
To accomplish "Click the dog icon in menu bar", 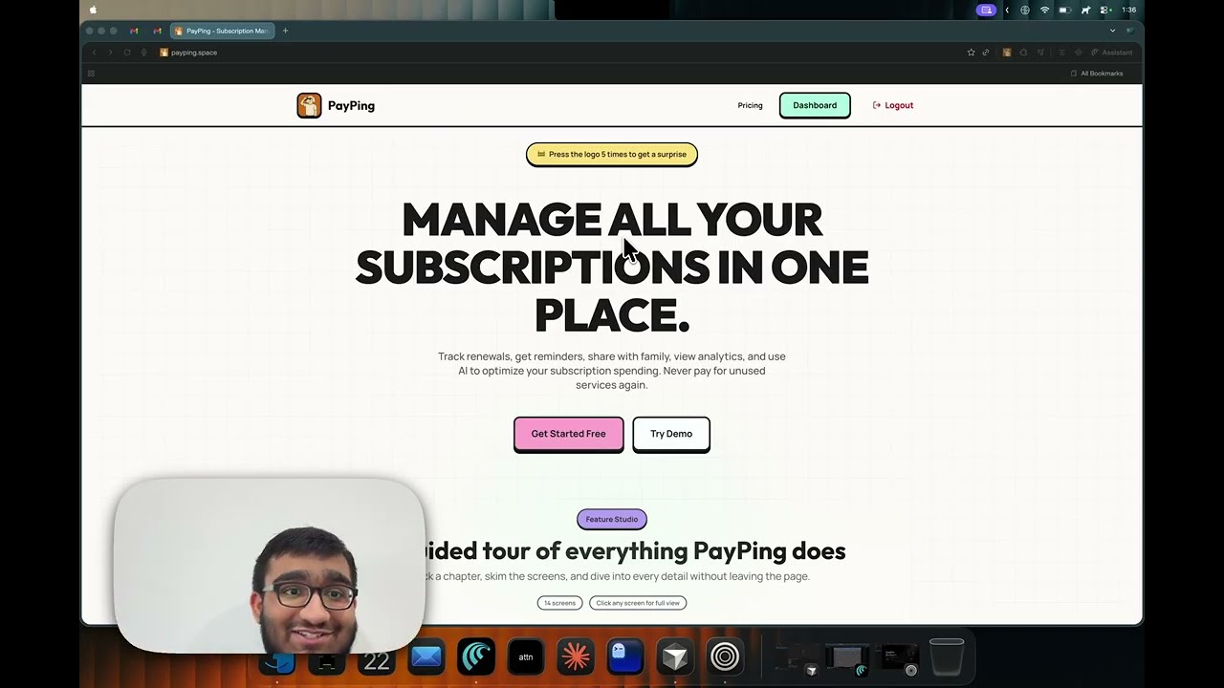I will click(1086, 10).
